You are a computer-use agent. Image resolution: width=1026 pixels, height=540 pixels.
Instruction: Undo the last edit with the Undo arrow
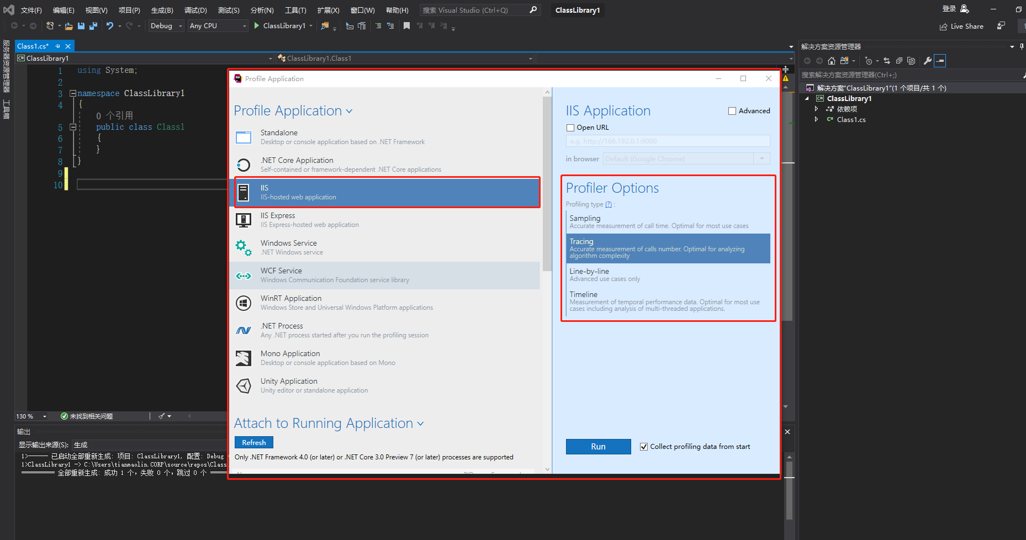click(110, 26)
